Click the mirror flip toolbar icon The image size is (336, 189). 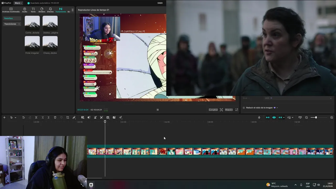coord(89,117)
